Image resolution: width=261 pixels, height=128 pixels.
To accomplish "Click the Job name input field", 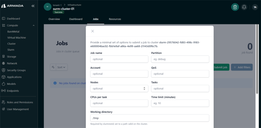I will click(119, 59).
